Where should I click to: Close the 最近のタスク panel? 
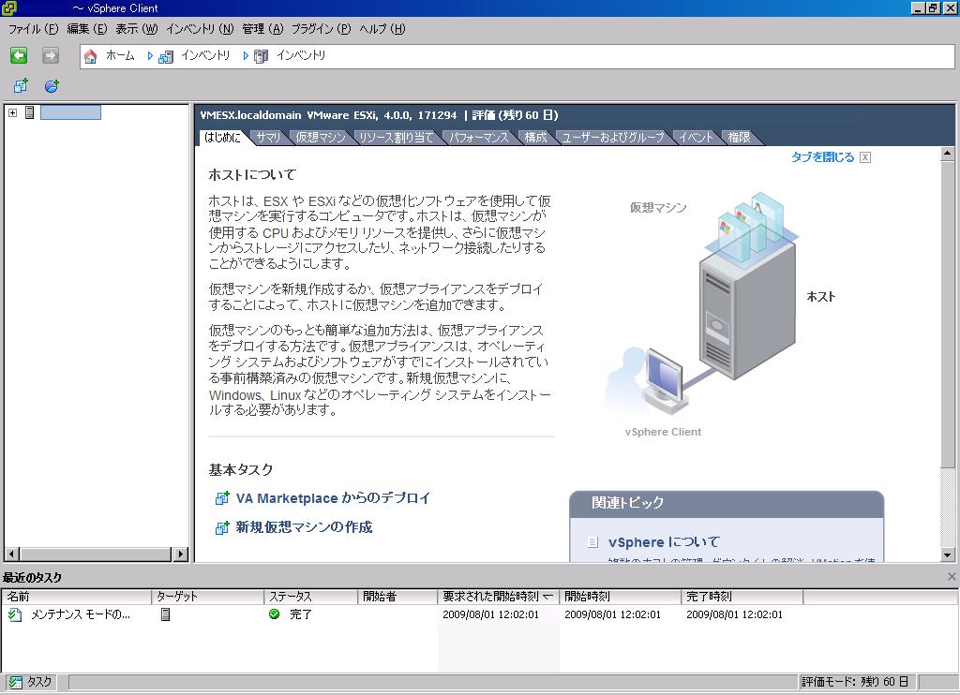coord(952,577)
